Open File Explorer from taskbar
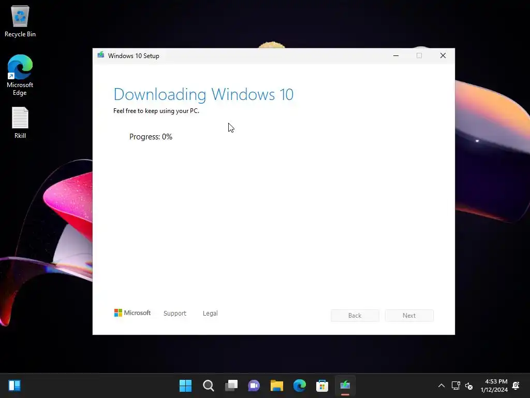Screen dimensions: 530x398 pyautogui.click(x=276, y=386)
